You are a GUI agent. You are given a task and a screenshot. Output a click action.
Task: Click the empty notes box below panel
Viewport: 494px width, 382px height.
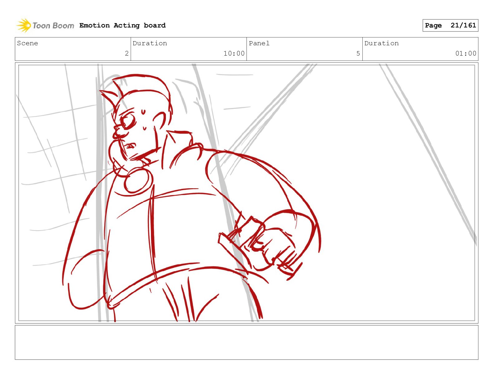click(247, 342)
